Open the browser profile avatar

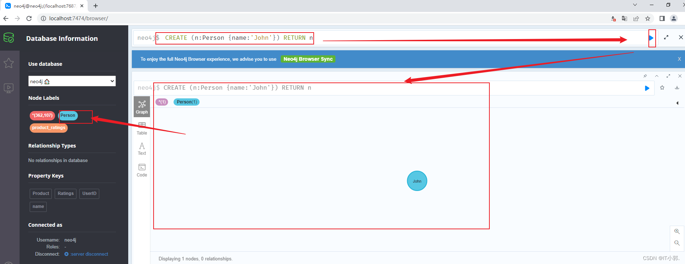674,18
